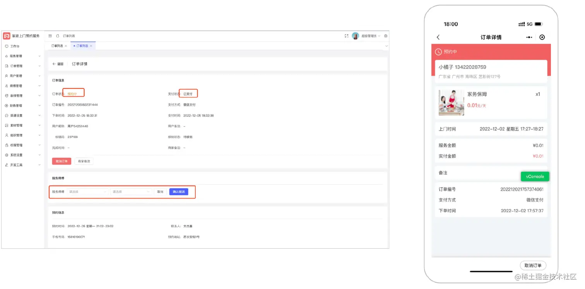Tap 小橘子 13422028759 contact on phone
This screenshot has height=289, width=585.
(x=462, y=67)
